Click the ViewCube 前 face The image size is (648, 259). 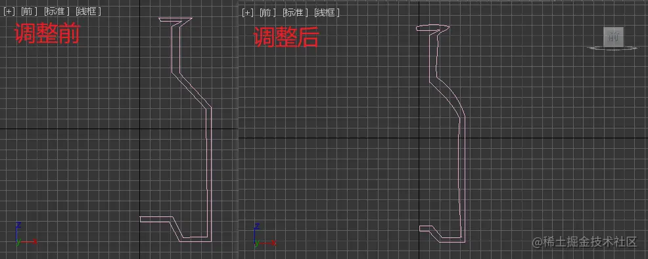[x=613, y=37]
